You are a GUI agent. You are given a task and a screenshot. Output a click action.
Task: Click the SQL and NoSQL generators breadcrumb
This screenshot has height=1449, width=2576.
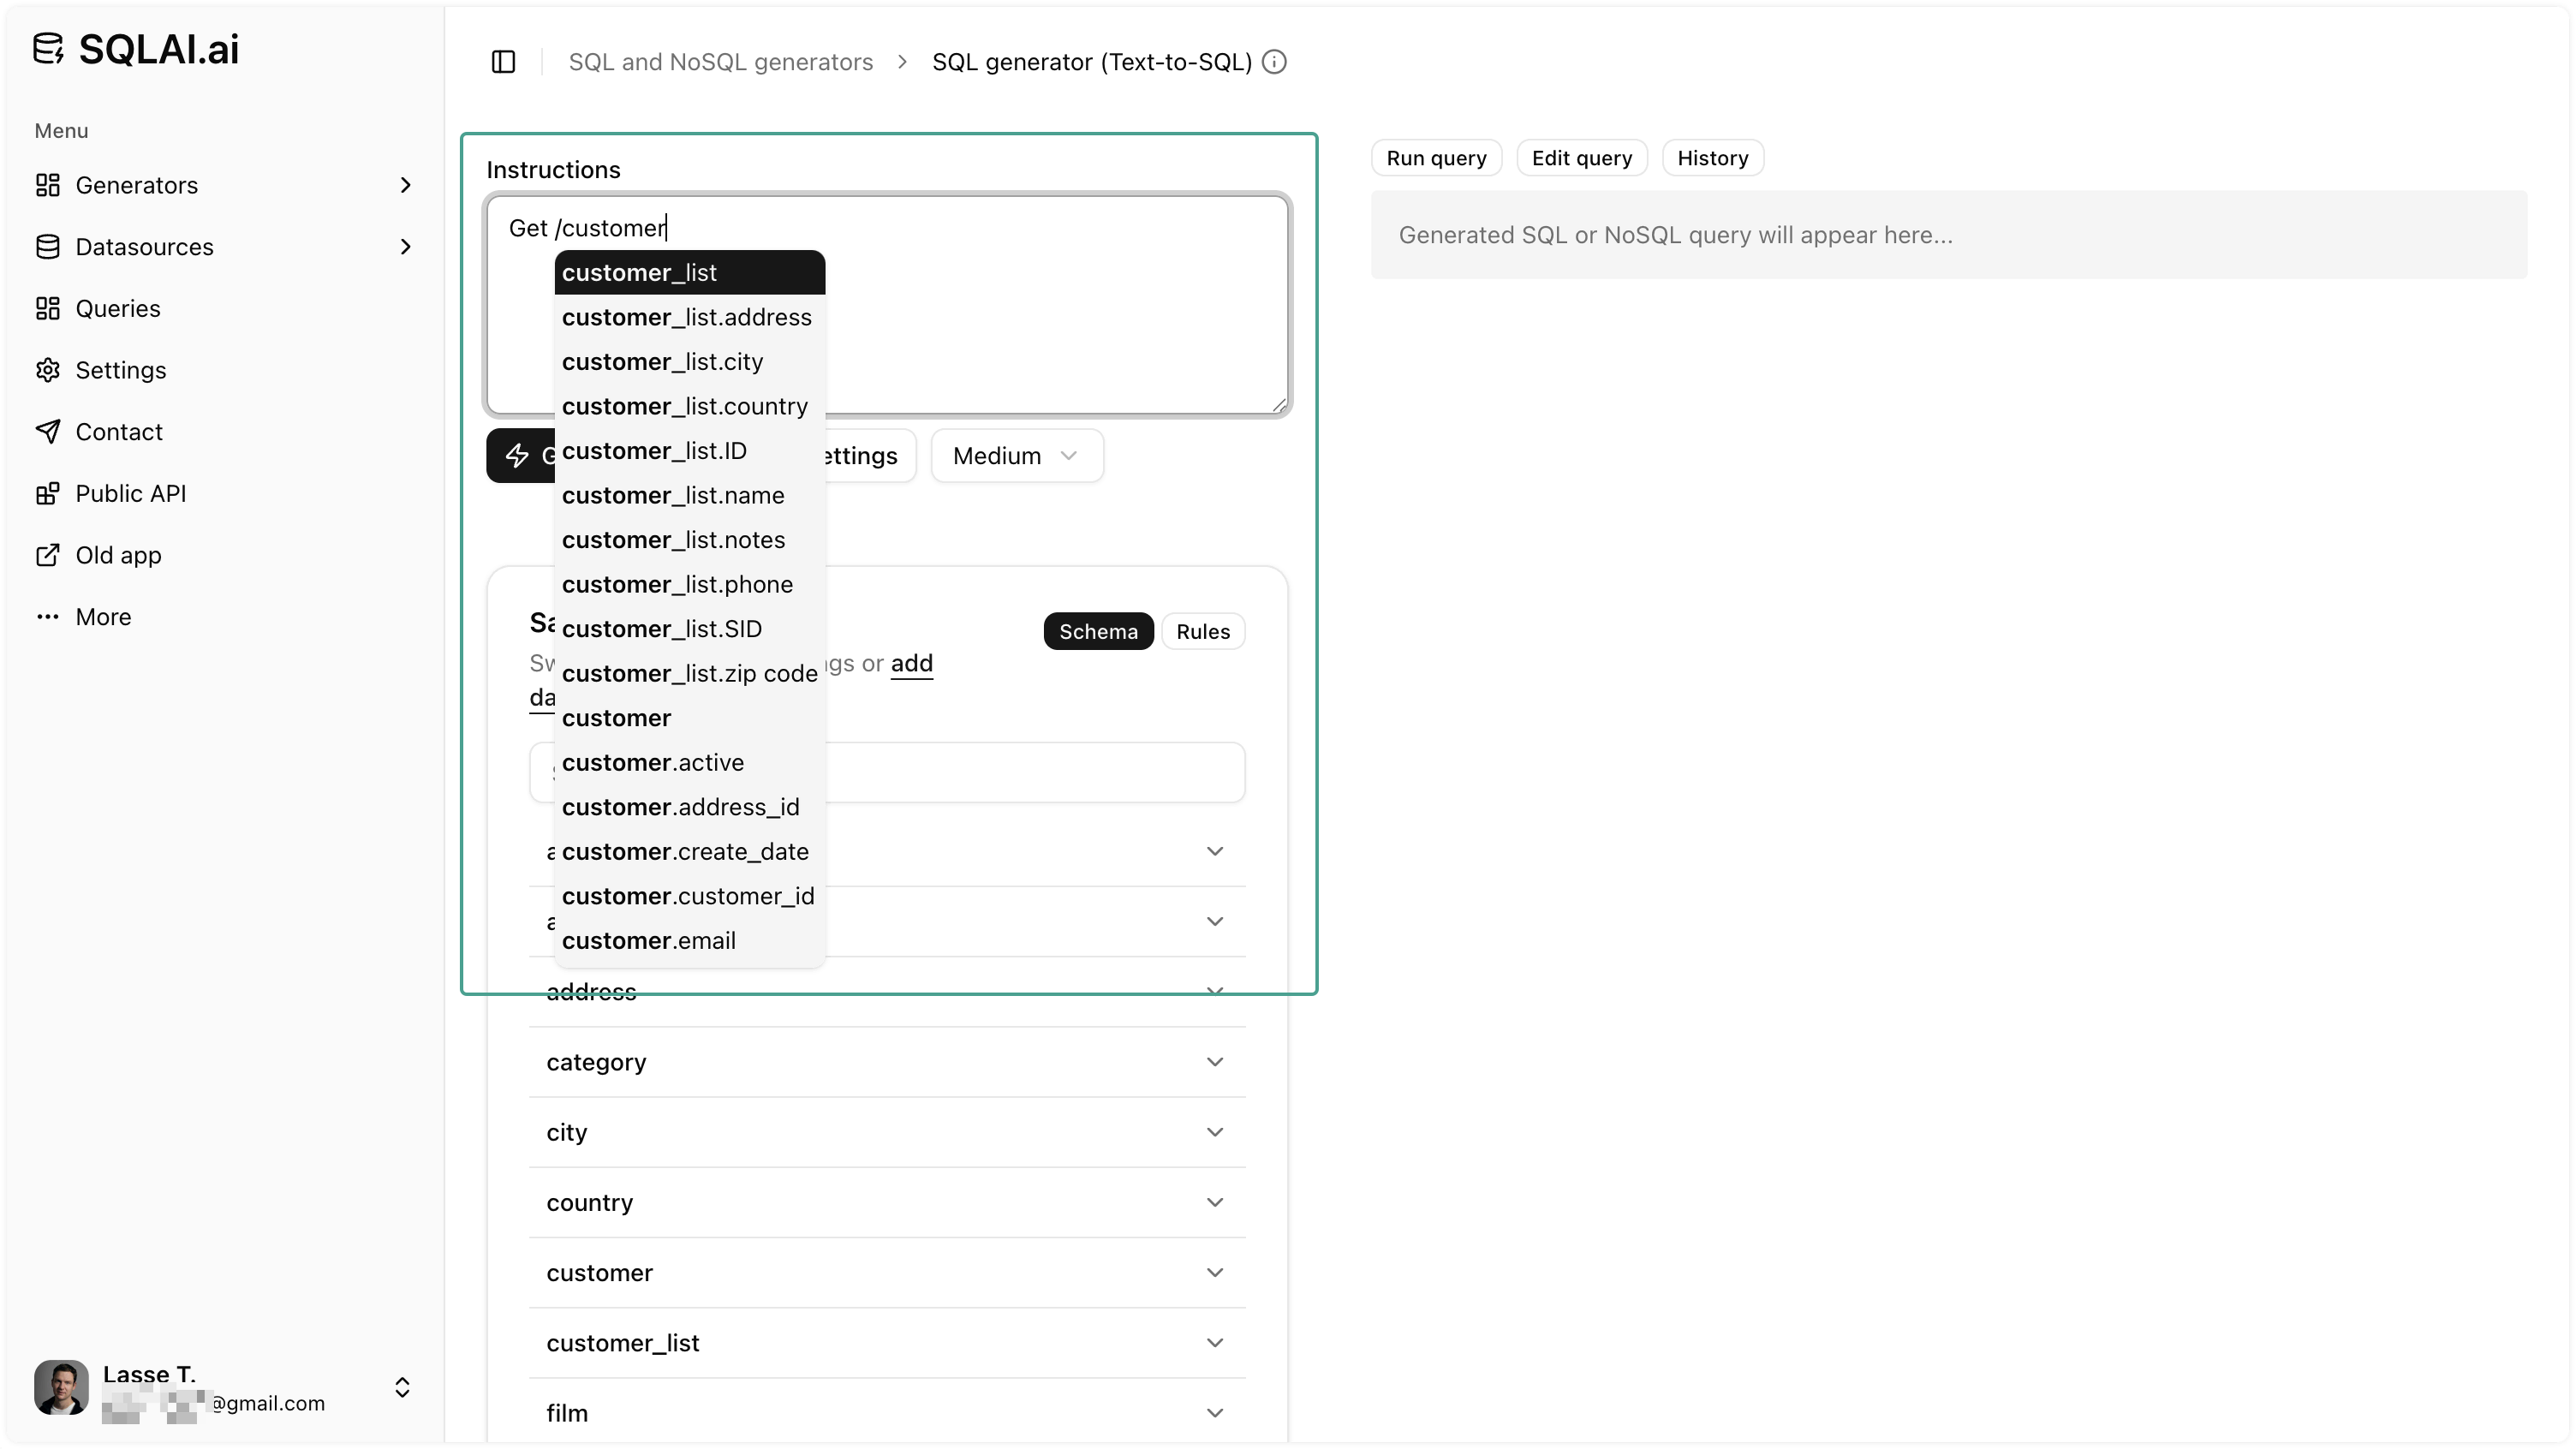pyautogui.click(x=719, y=61)
